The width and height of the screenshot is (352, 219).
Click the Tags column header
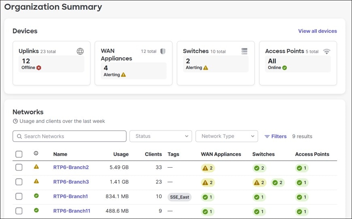coord(173,154)
